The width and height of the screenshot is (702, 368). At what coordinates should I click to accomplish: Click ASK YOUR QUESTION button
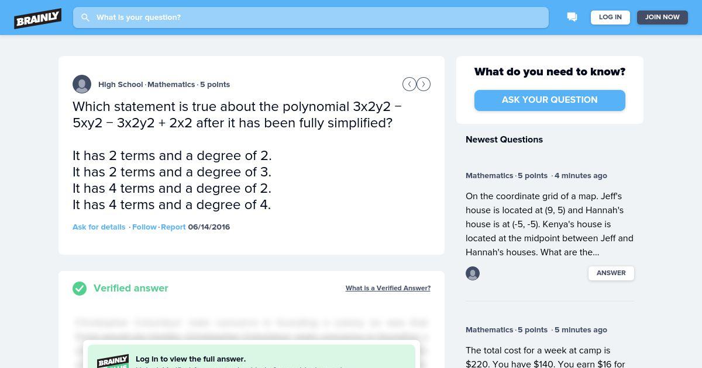click(x=550, y=100)
